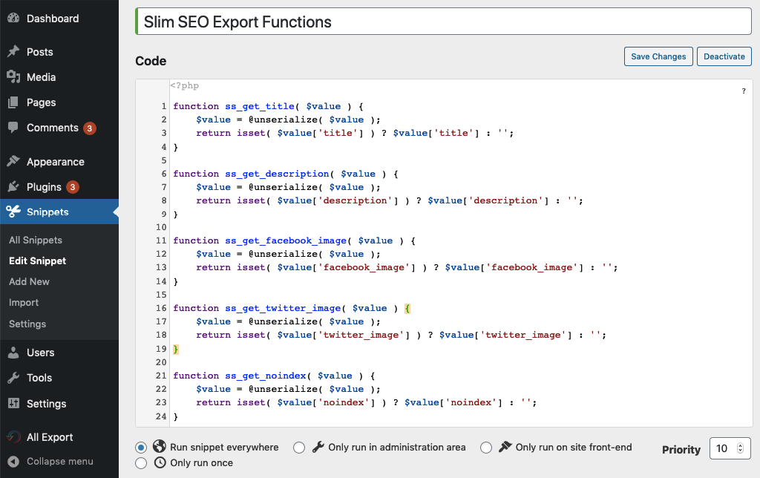Deactivate the current snippet
This screenshot has height=478, width=760.
pos(724,56)
